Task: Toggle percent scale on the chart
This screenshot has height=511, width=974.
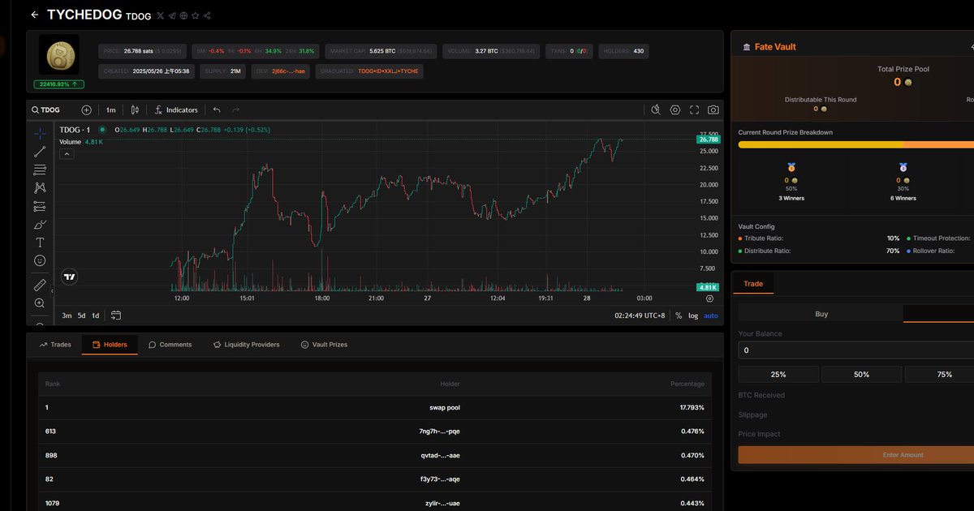Action: click(679, 316)
